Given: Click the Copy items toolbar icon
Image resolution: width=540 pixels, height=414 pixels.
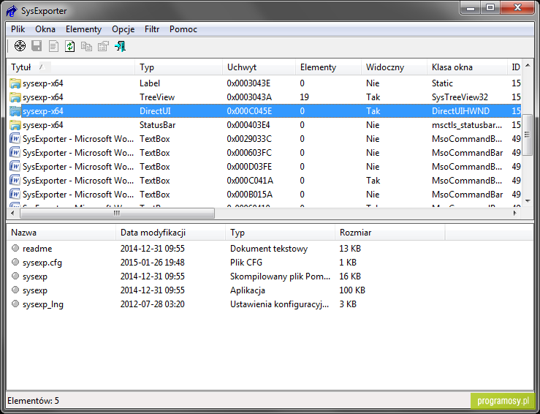Looking at the screenshot, I should pos(86,46).
